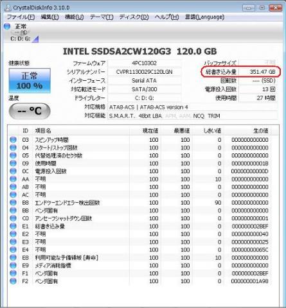Click the rotation value ---- (SSD)
The image size is (286, 308).
point(264,81)
